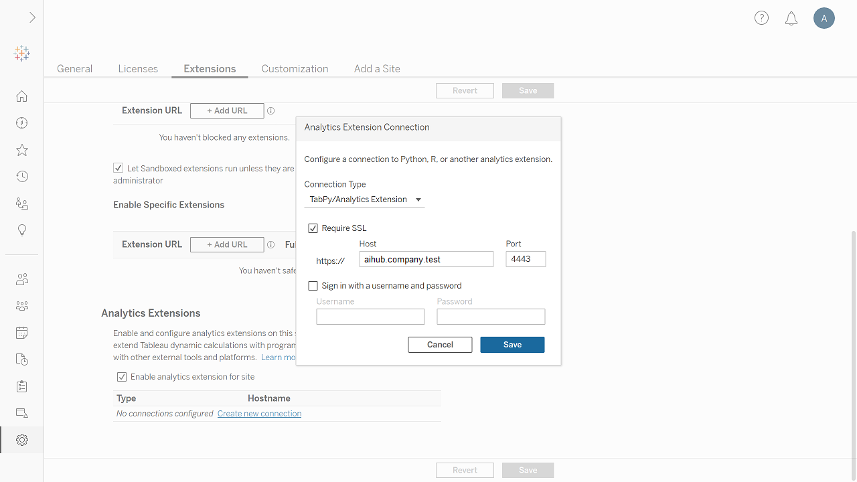Image resolution: width=857 pixels, height=482 pixels.
Task: Toggle Enable analytics extension for site
Action: [x=122, y=377]
